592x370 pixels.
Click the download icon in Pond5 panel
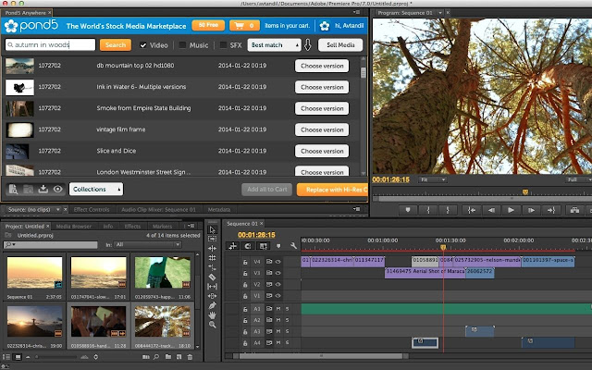pos(43,190)
